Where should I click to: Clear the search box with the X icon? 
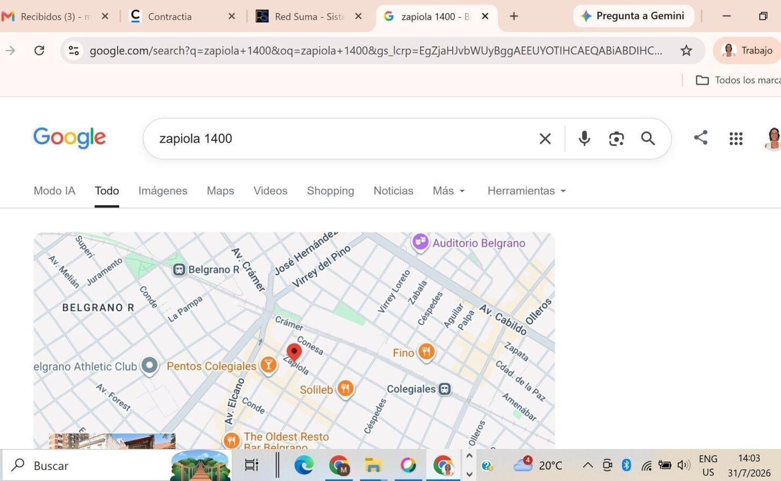(545, 138)
